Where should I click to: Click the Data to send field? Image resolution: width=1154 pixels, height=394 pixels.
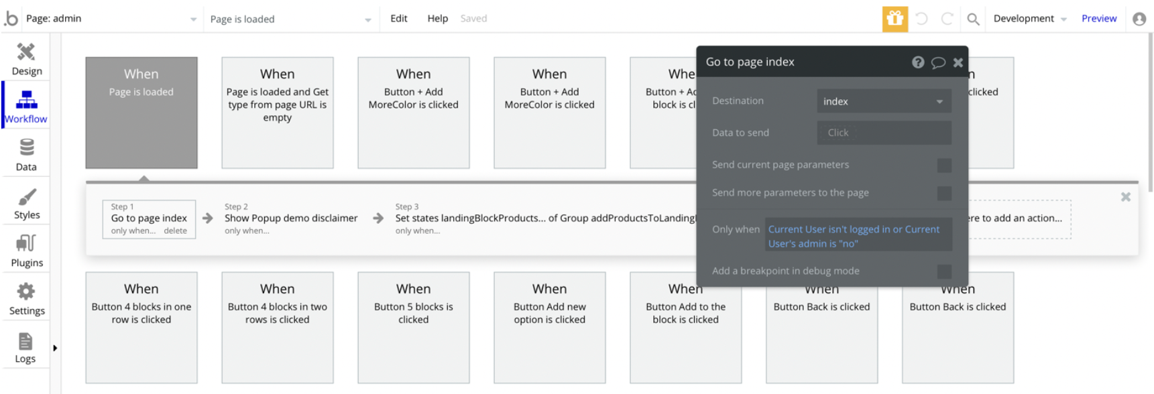tap(883, 133)
